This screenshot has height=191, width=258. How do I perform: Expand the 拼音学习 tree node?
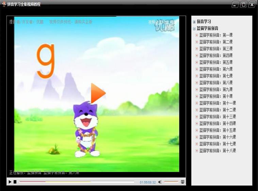coord(194,22)
